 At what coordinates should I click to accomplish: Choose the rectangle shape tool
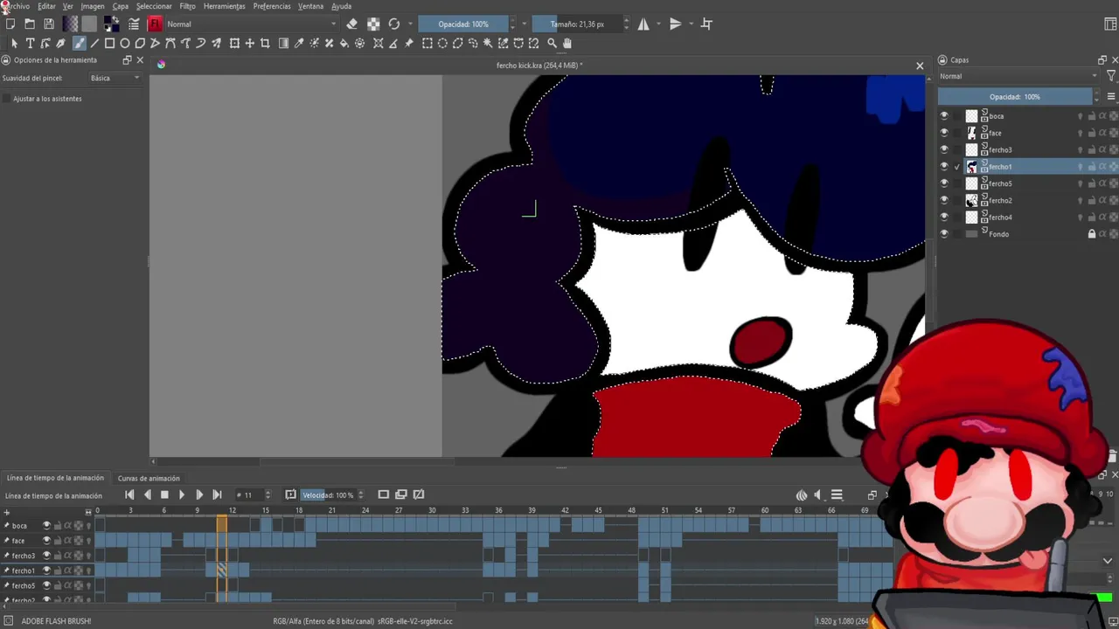[x=109, y=43]
